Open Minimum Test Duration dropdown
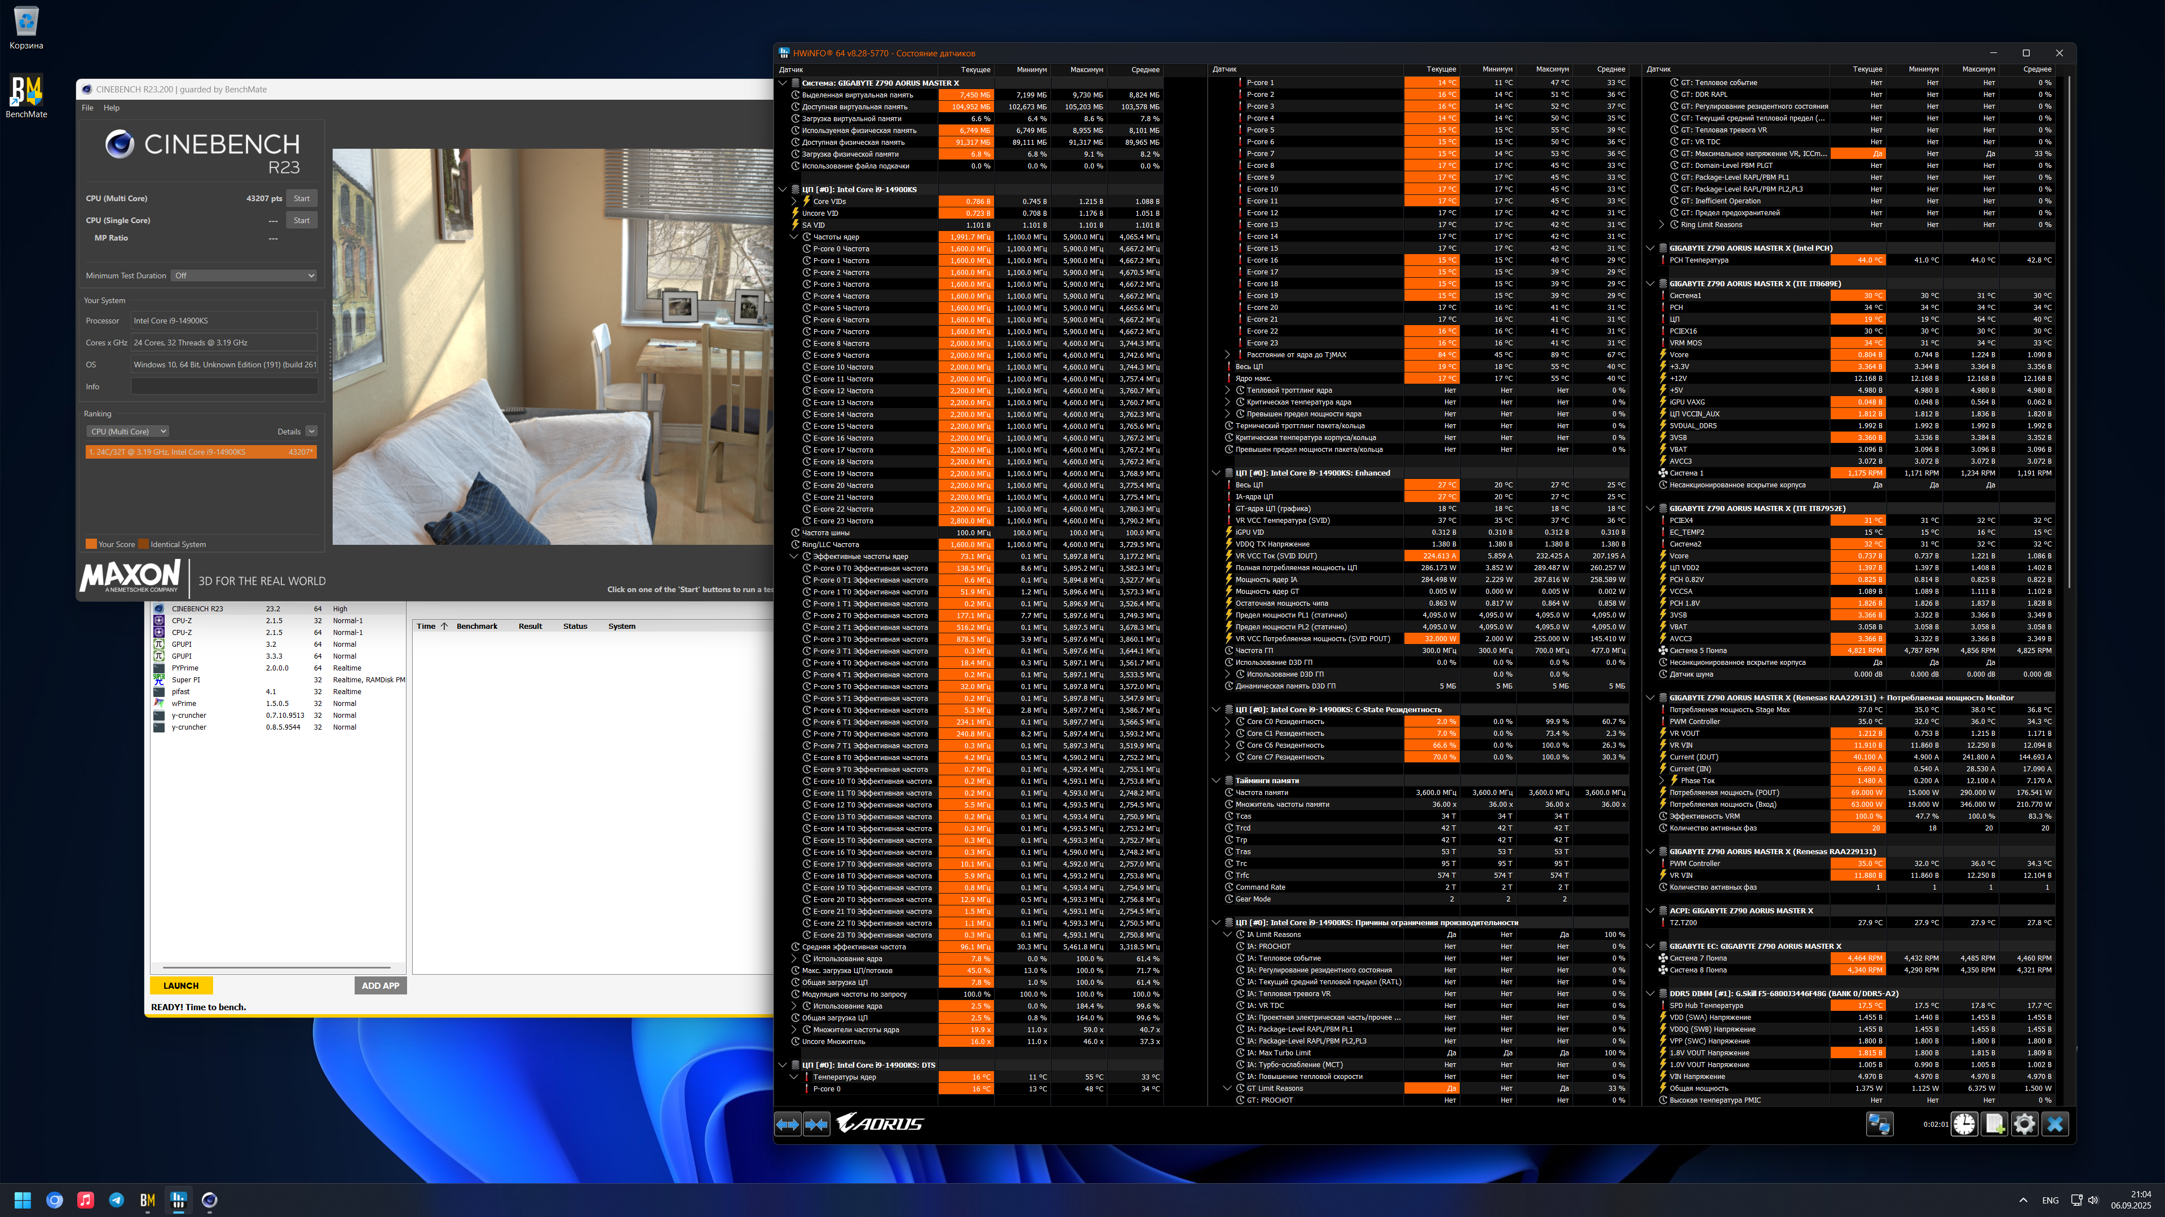Viewport: 2165px width, 1217px height. coord(244,276)
